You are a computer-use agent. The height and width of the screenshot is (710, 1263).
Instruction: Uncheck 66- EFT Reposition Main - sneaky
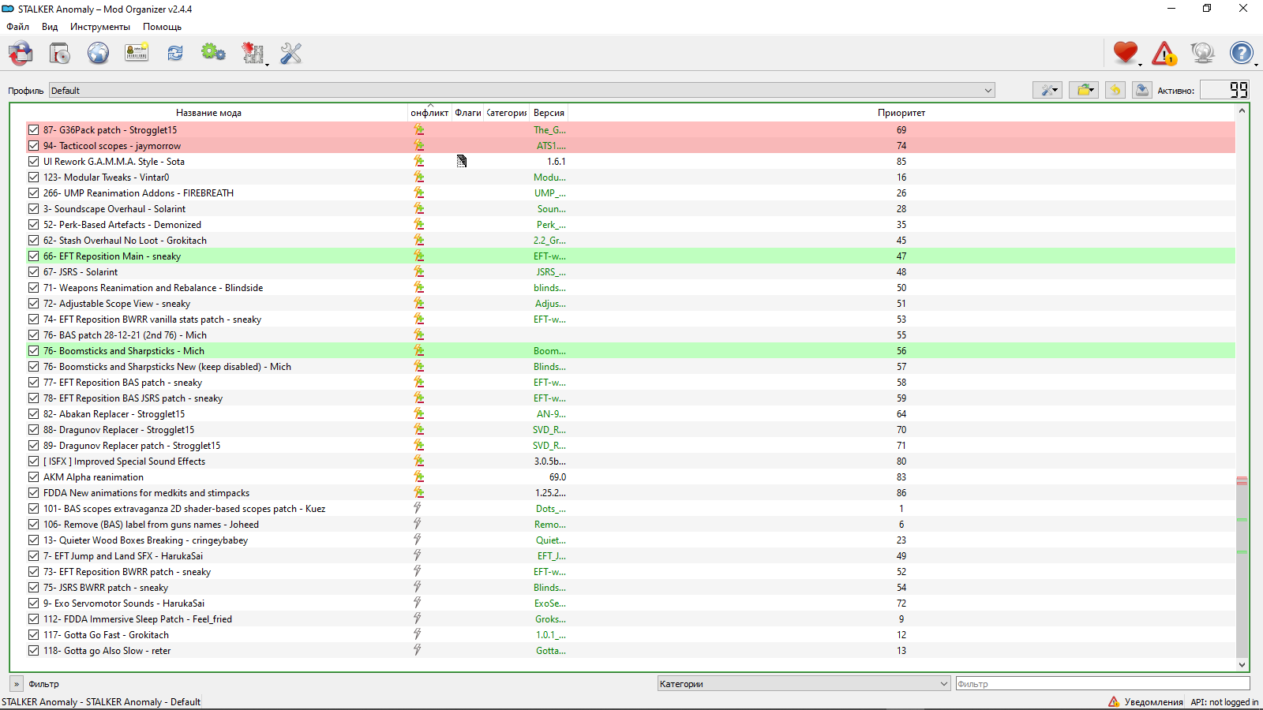[x=33, y=256]
